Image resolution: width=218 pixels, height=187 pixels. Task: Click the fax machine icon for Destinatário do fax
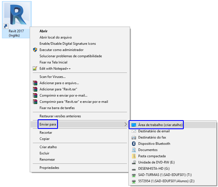pyautogui.click(x=134, y=137)
